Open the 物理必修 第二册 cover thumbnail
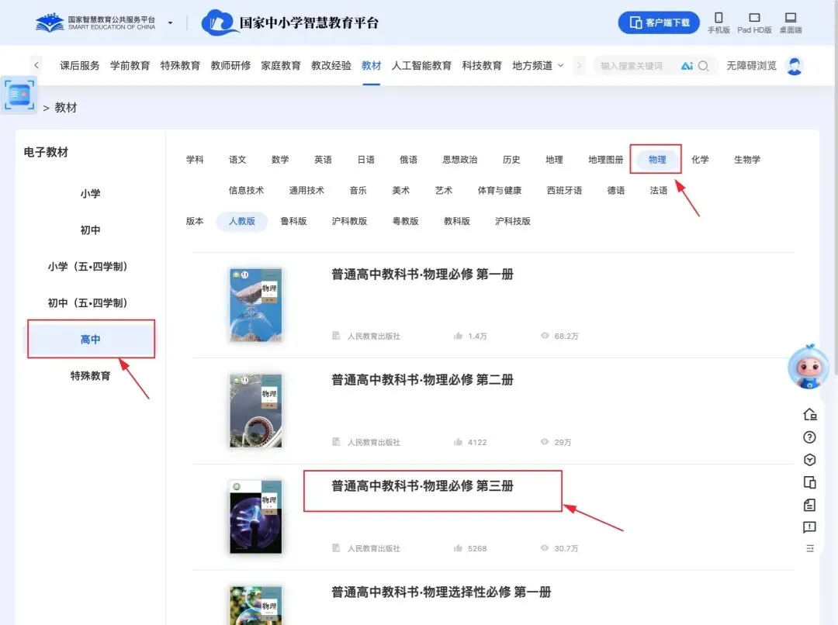The height and width of the screenshot is (625, 838). point(255,410)
